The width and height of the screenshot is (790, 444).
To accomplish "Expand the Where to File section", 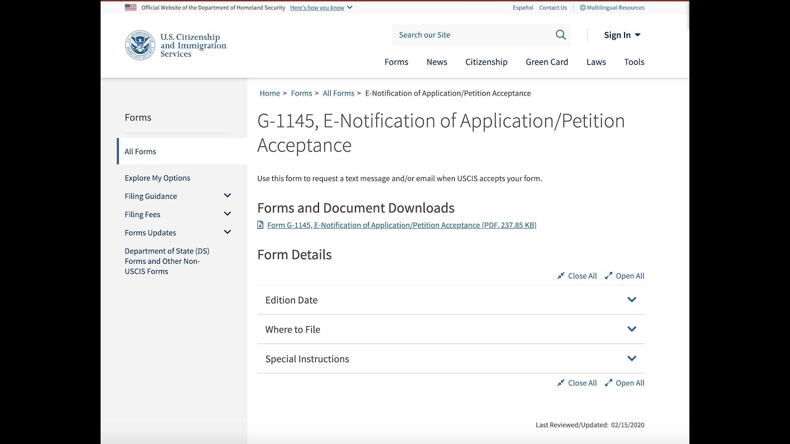I will coord(451,329).
